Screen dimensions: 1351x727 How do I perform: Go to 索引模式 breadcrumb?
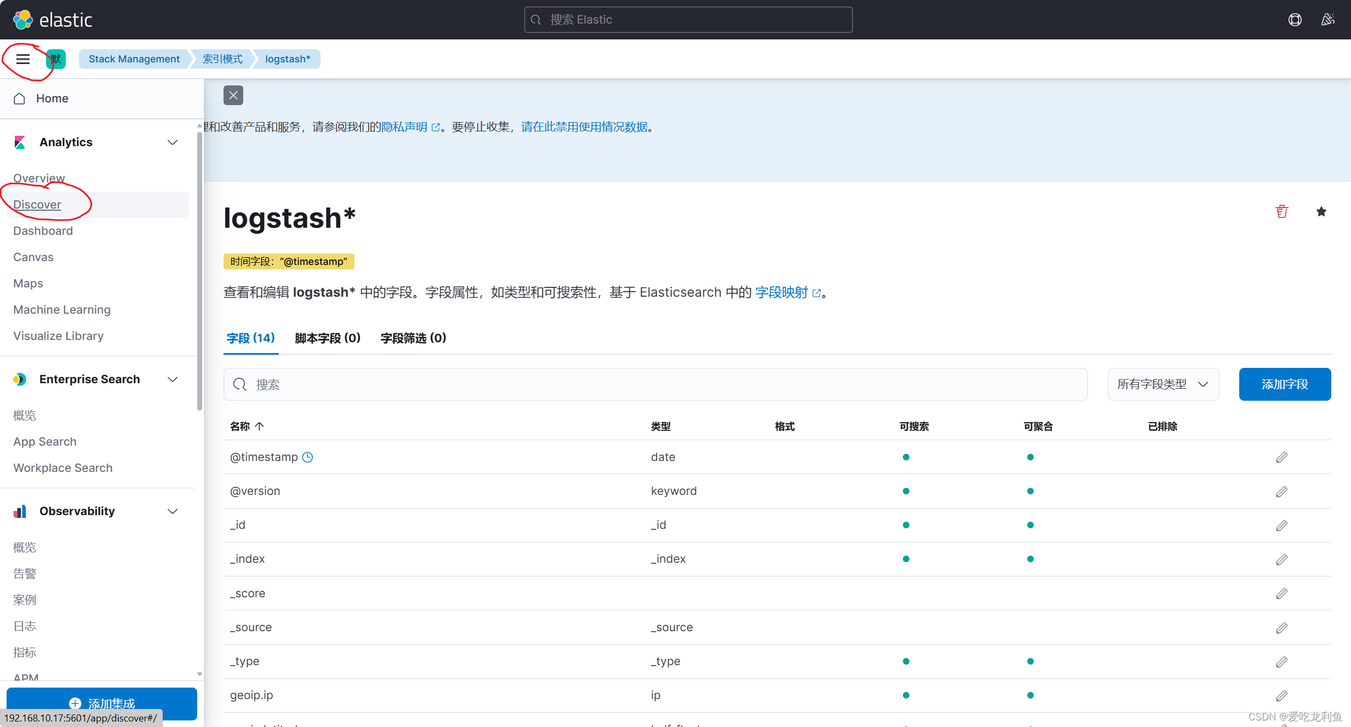[x=222, y=59]
